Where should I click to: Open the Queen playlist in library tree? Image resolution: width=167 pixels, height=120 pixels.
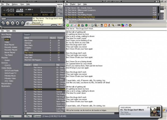pyautogui.click(x=7, y=60)
